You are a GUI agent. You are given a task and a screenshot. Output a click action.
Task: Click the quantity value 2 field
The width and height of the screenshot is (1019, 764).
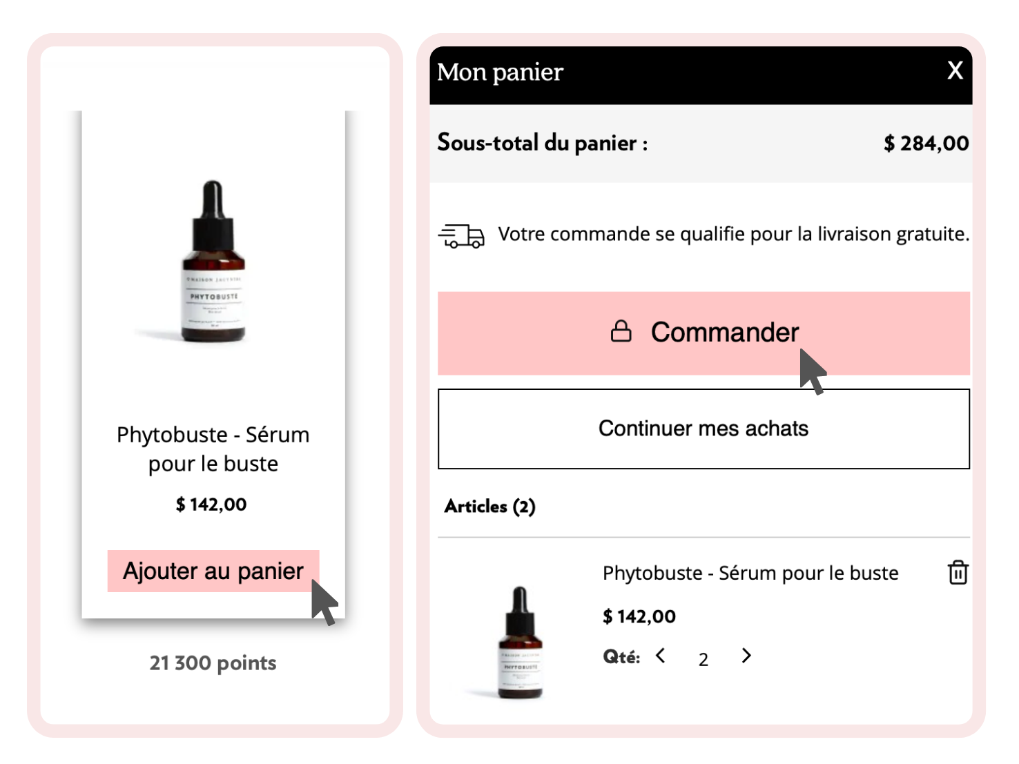click(x=703, y=659)
